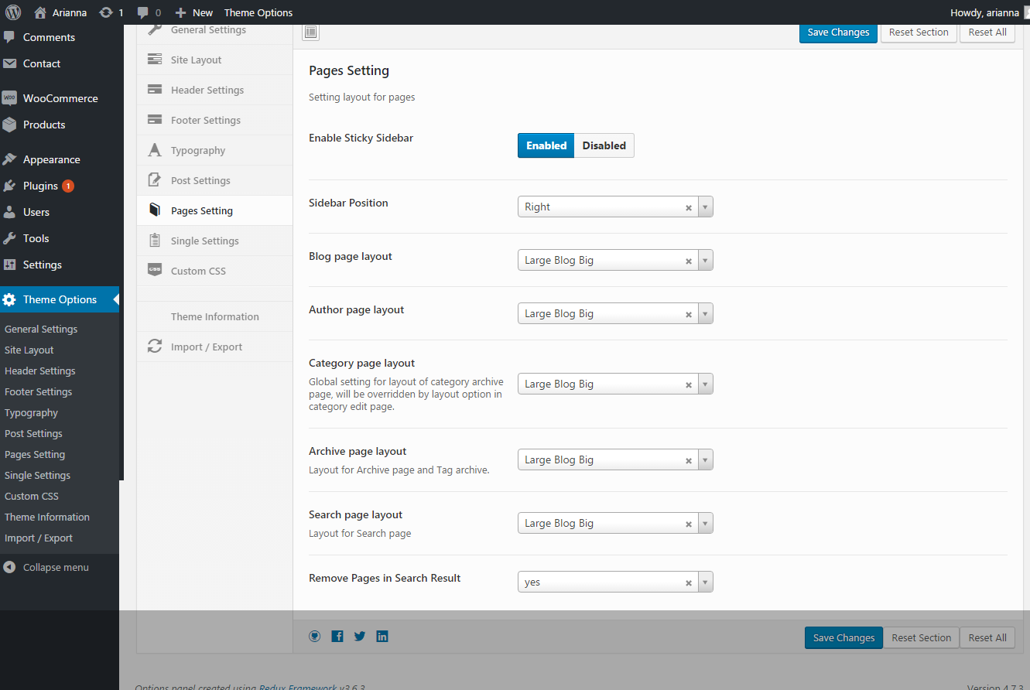Click the GitHub icon in footer

coord(315,636)
